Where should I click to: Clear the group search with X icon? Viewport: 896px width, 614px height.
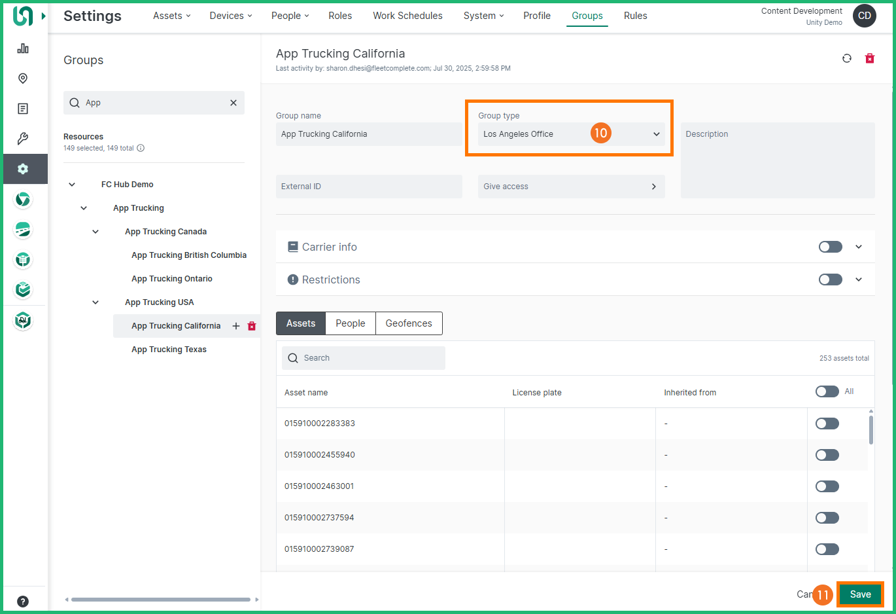233,103
